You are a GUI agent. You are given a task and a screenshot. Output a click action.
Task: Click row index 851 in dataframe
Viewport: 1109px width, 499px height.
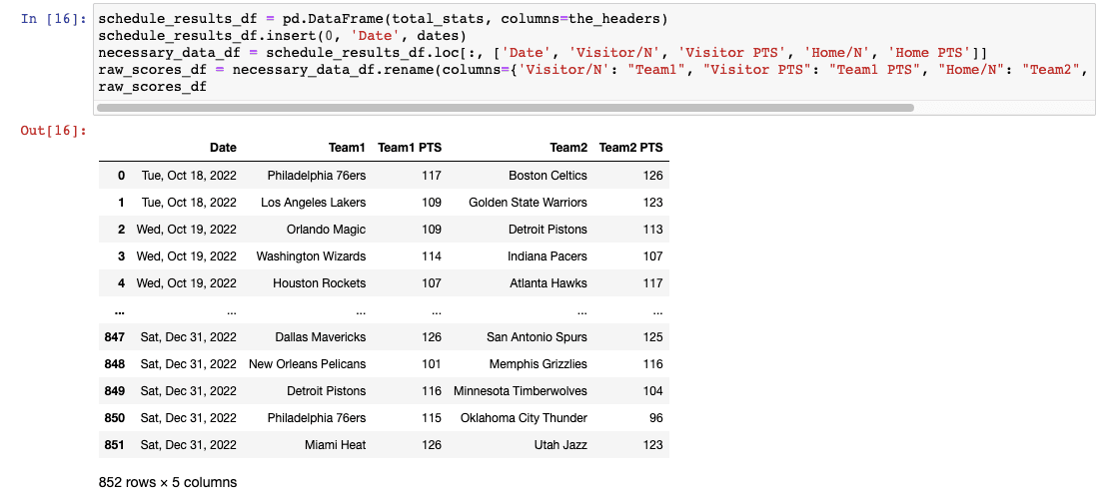pyautogui.click(x=115, y=445)
